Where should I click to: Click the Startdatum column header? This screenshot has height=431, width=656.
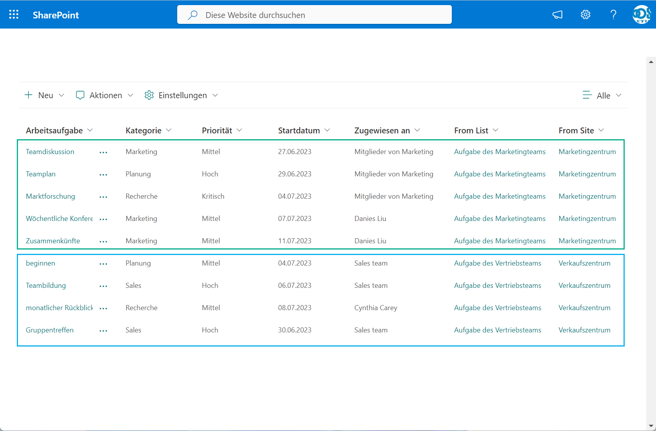tap(299, 130)
